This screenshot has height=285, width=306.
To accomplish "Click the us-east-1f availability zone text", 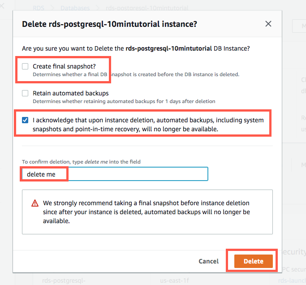I will [175, 281].
